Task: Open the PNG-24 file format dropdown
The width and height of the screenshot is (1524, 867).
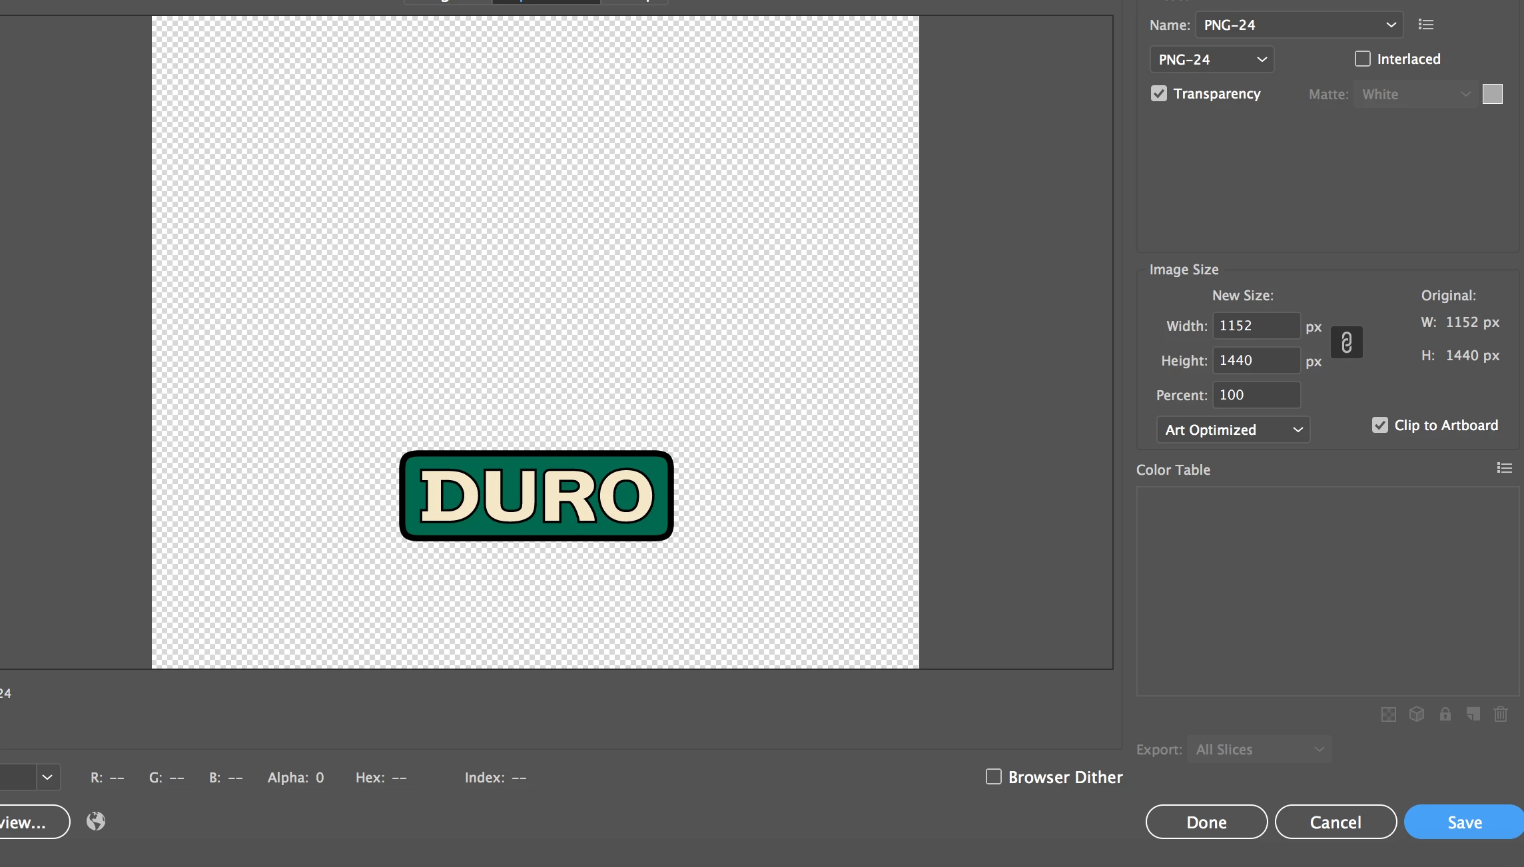Action: [1212, 59]
